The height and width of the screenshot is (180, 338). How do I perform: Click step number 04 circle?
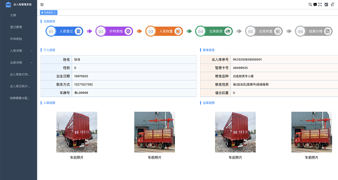(201, 31)
